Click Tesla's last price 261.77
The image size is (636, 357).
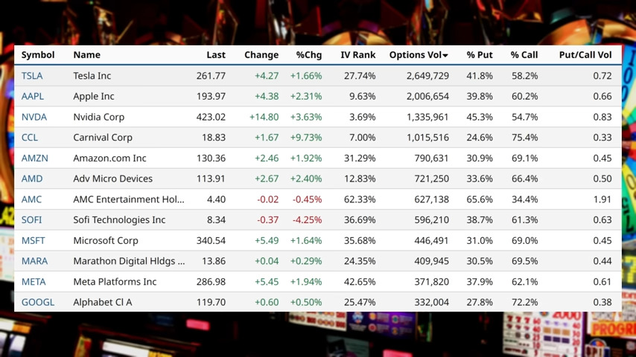tap(211, 76)
